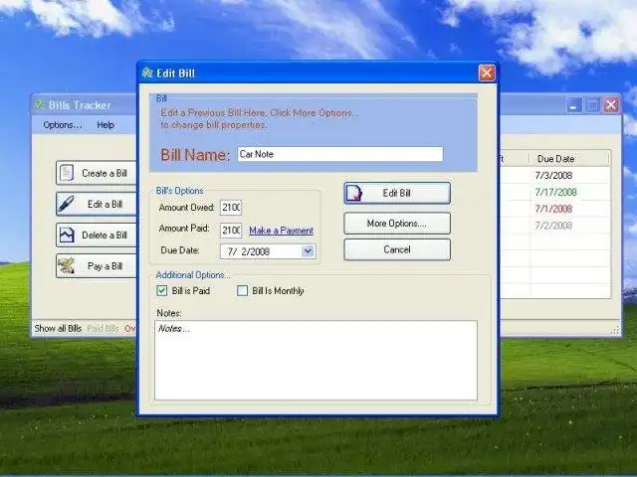Image resolution: width=637 pixels, height=477 pixels.
Task: Click the Bills Tracker title bar app icon
Action: [40, 105]
